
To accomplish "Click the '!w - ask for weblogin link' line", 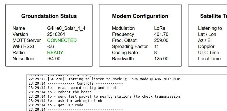I will click(x=65, y=101).
